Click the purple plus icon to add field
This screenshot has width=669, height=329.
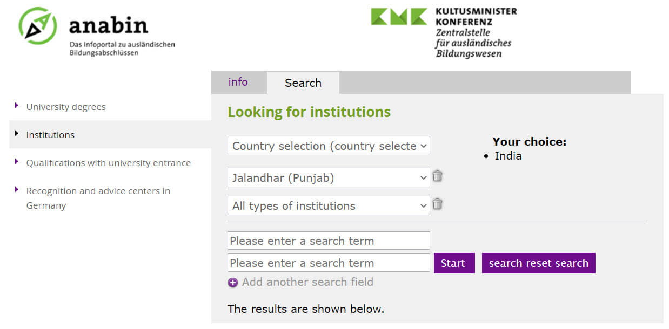233,283
